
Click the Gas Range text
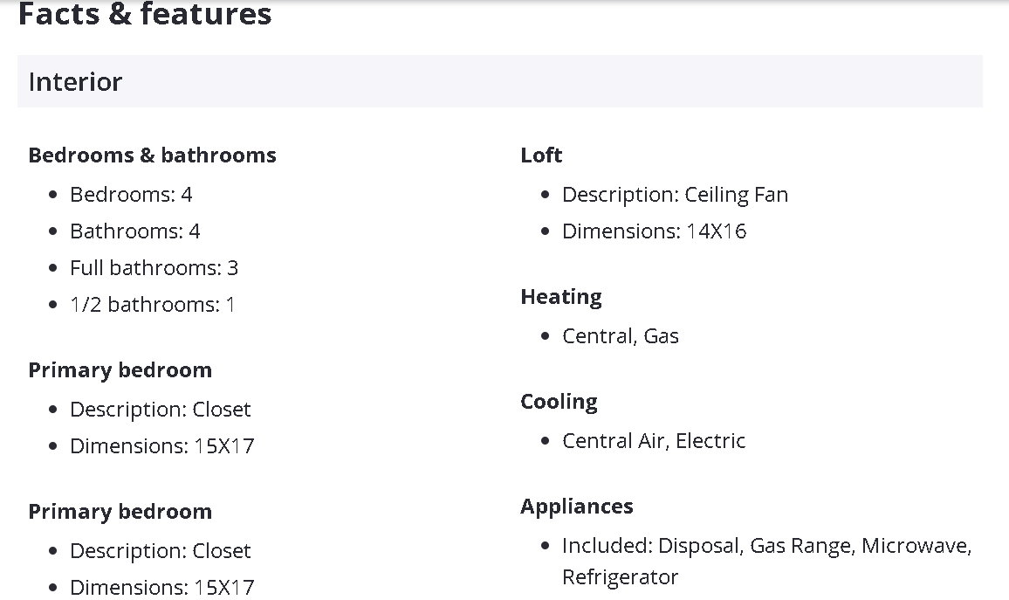800,546
